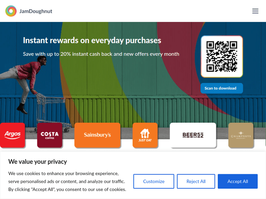Click the JamDoughnut rainbow ring logo
Screen dimensions: 266x199
pos(11,11)
